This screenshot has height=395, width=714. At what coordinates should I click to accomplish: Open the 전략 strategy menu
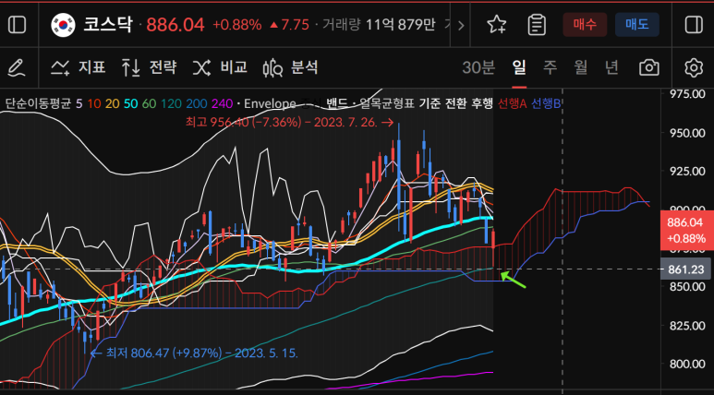[x=149, y=67]
